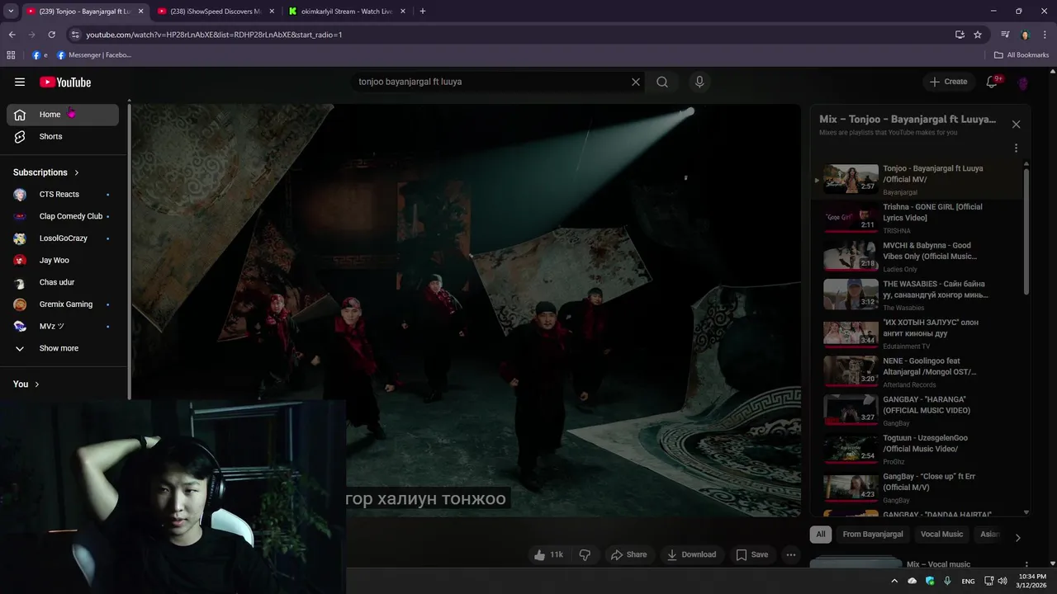Open Jay Woo channel subscription
Image resolution: width=1057 pixels, height=594 pixels.
63,261
